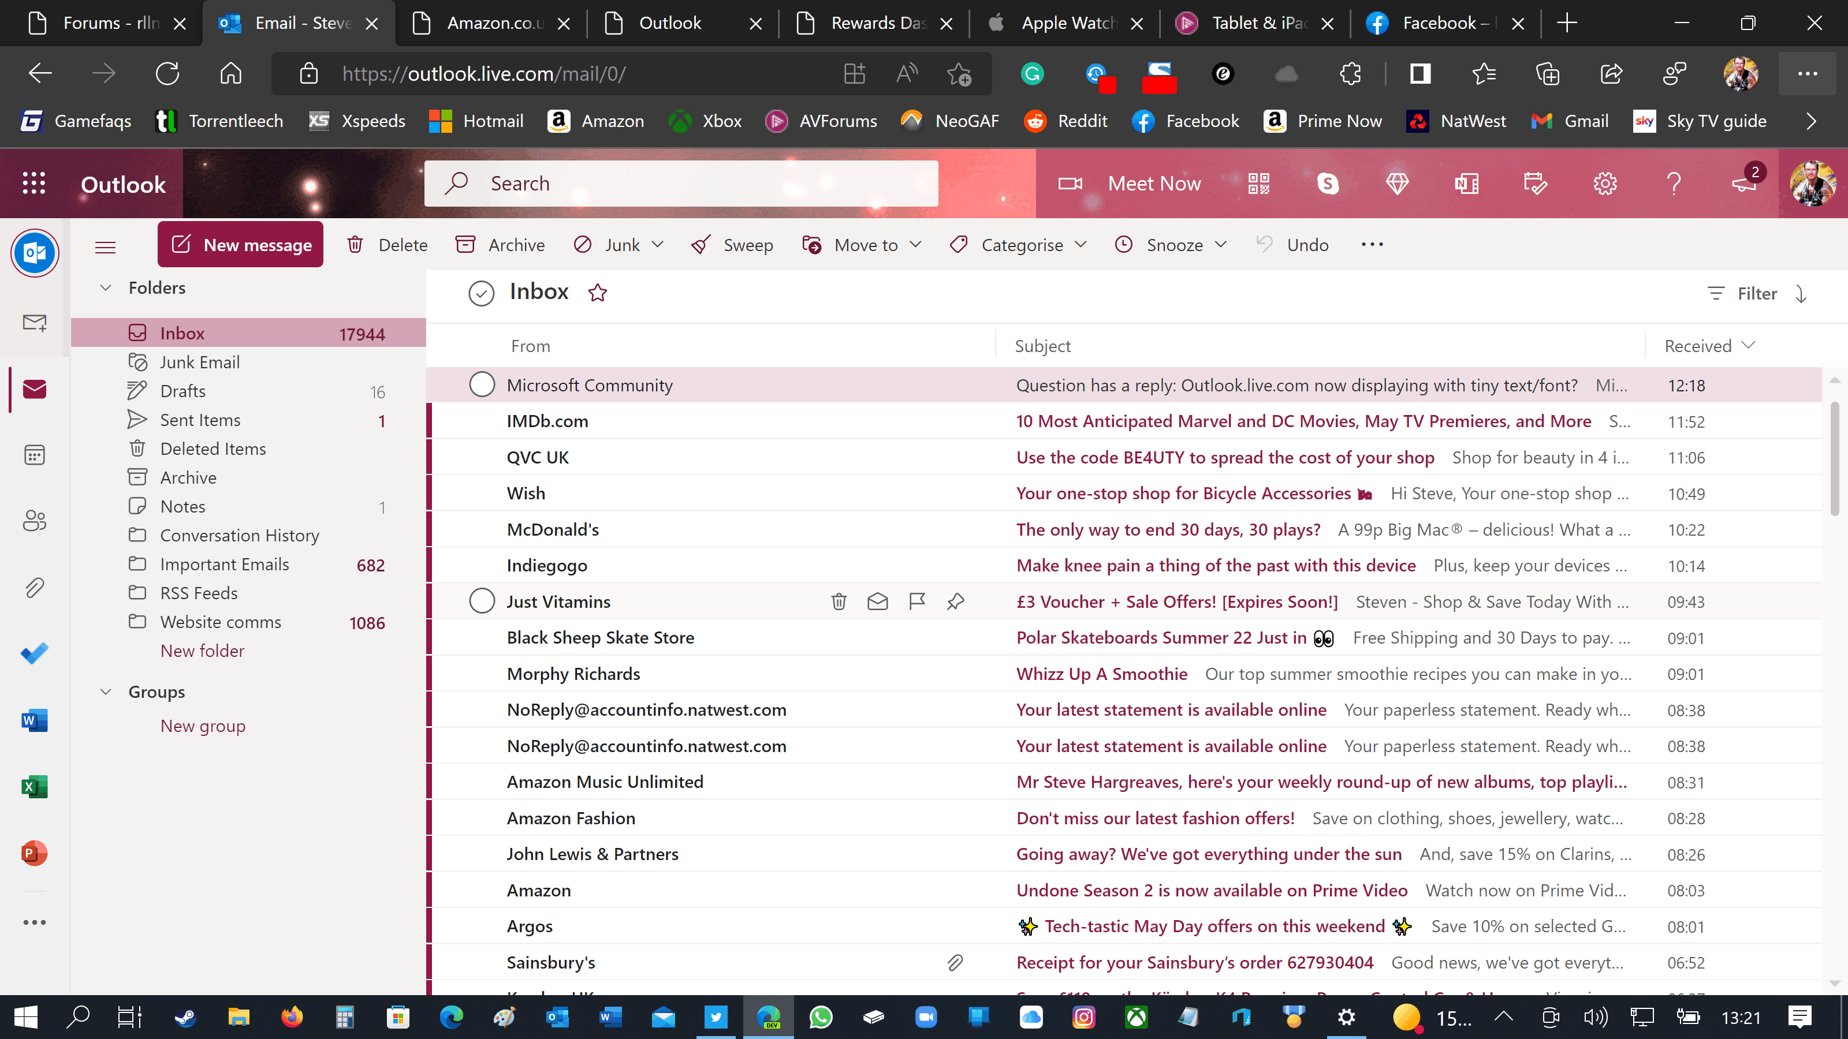Open the People icon in sidebar

35,521
